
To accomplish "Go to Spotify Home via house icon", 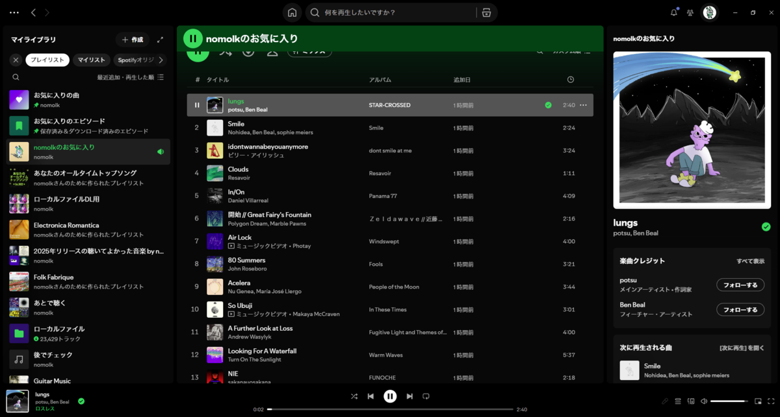I will point(292,12).
